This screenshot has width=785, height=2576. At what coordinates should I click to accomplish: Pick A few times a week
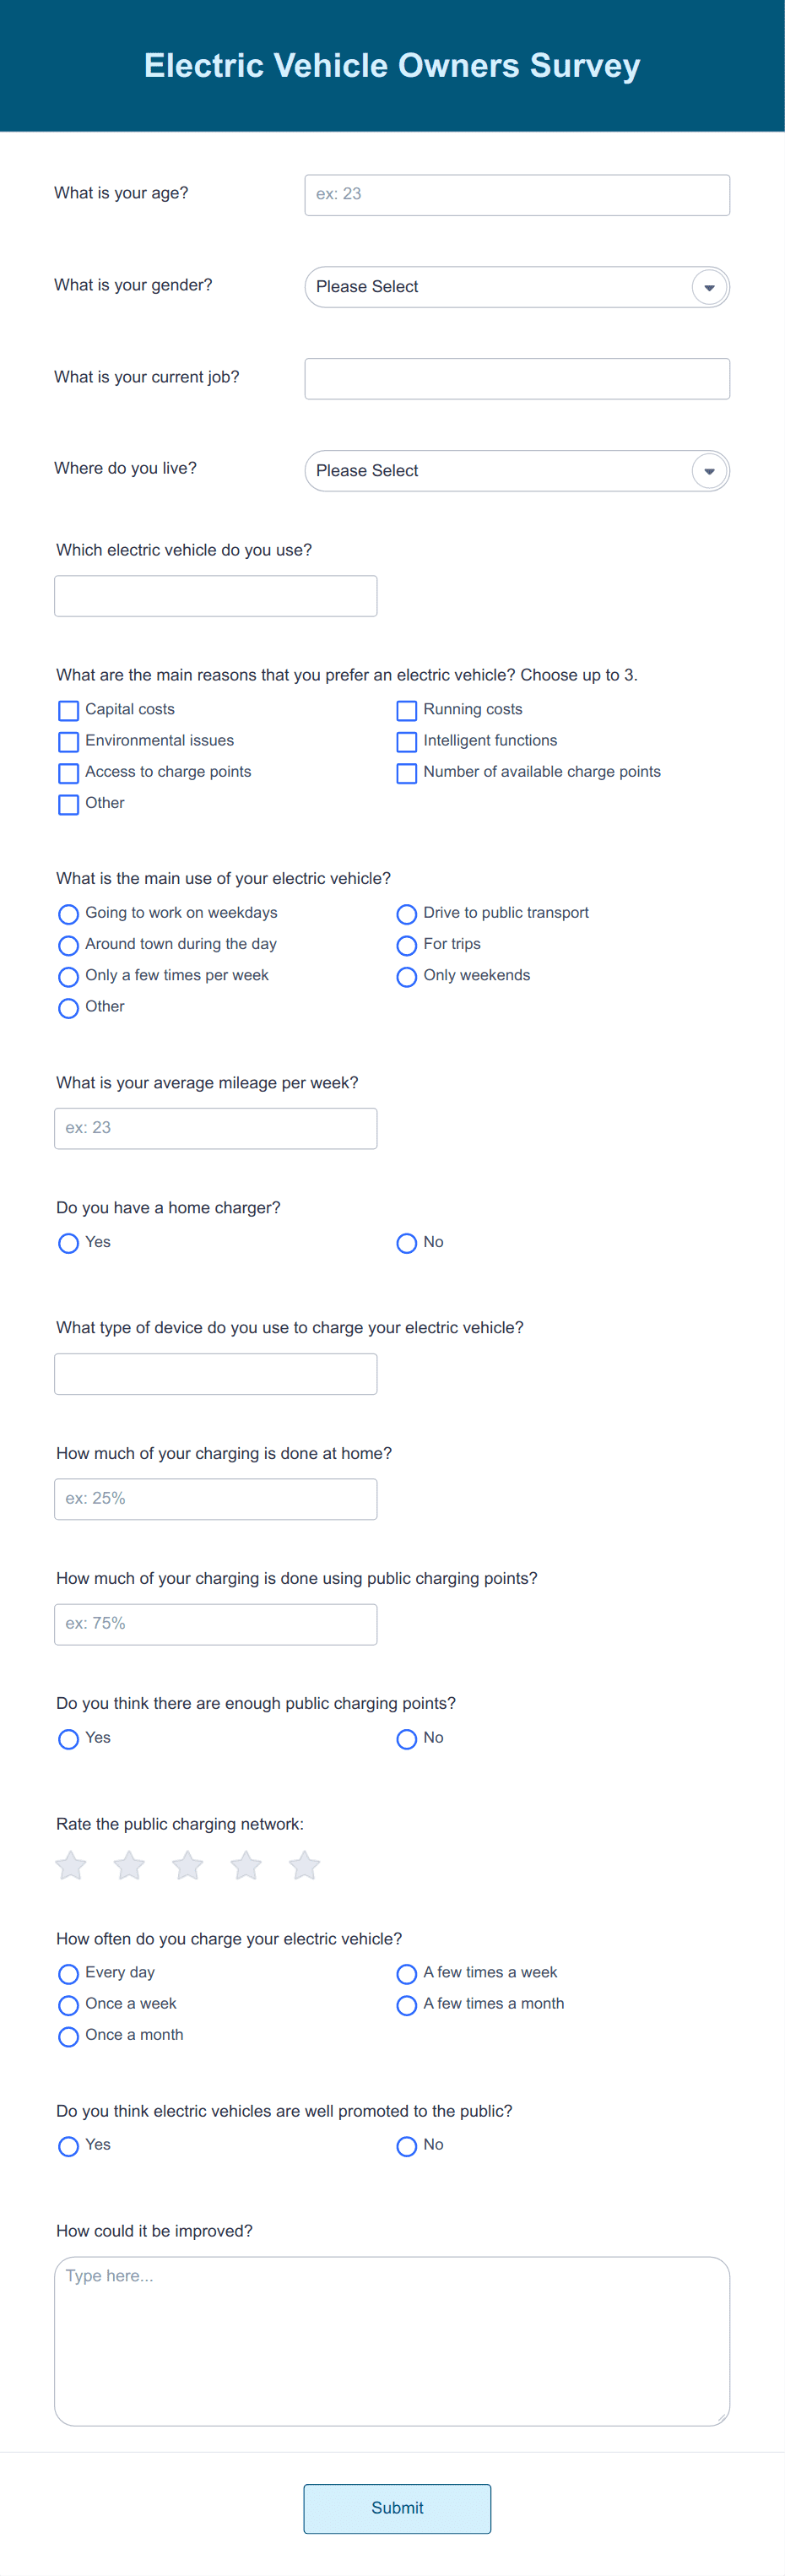click(407, 1974)
